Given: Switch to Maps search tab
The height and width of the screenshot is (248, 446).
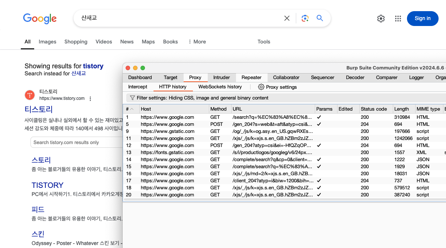Looking at the screenshot, I should point(148,42).
